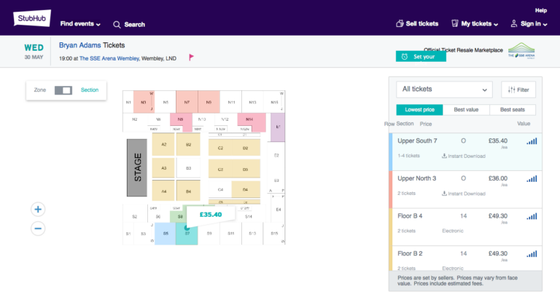Select teal section S7 on the map
This screenshot has height=305, width=560.
(187, 234)
